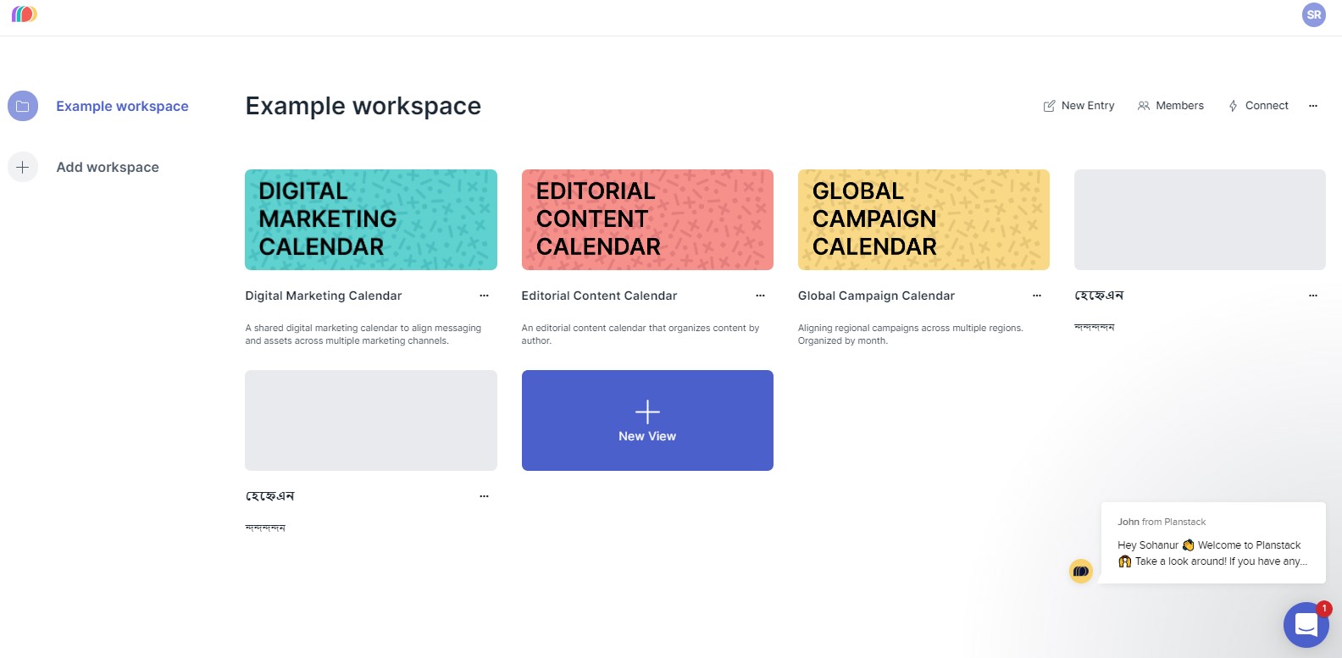Click the 'Example workspace' page heading
The height and width of the screenshot is (658, 1342).
tap(363, 106)
